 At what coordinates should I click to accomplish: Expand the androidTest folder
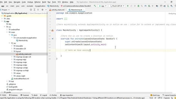point(7,29)
